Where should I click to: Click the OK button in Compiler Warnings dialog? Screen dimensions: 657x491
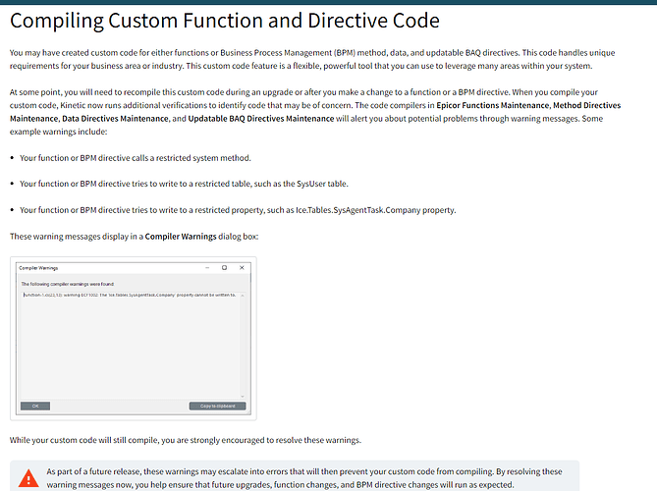tap(35, 406)
